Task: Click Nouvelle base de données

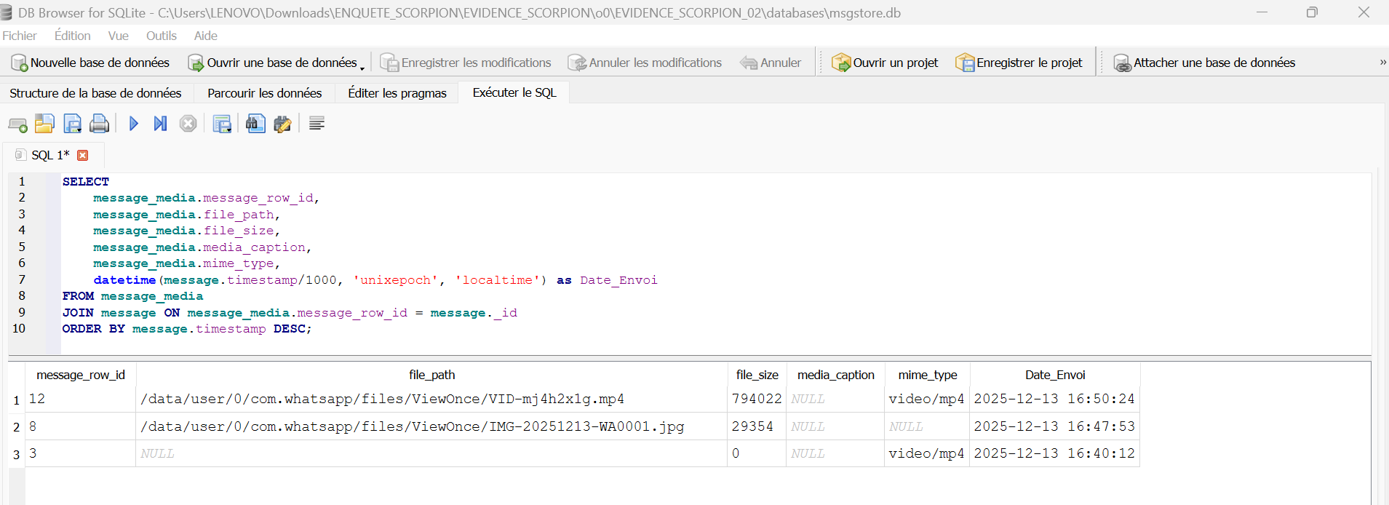Action: tap(91, 63)
